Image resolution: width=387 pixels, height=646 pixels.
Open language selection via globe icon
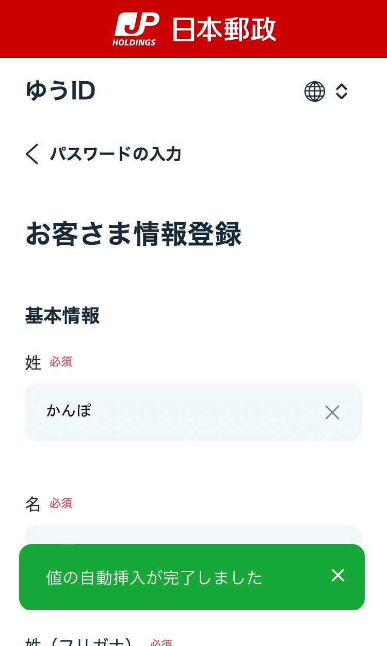click(x=315, y=92)
